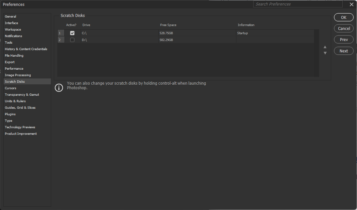The width and height of the screenshot is (357, 210).
Task: Switch to Performance preferences
Action: tap(14, 69)
